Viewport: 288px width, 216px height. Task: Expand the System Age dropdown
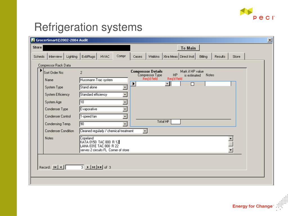125,102
